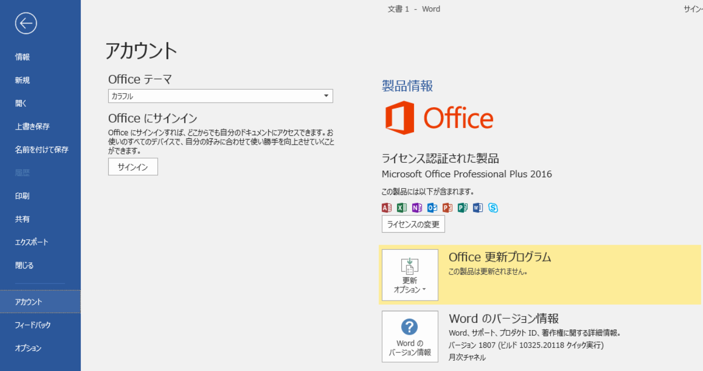The width and height of the screenshot is (703, 371).
Task: Click the back arrow to return to document
Action: pyautogui.click(x=25, y=23)
